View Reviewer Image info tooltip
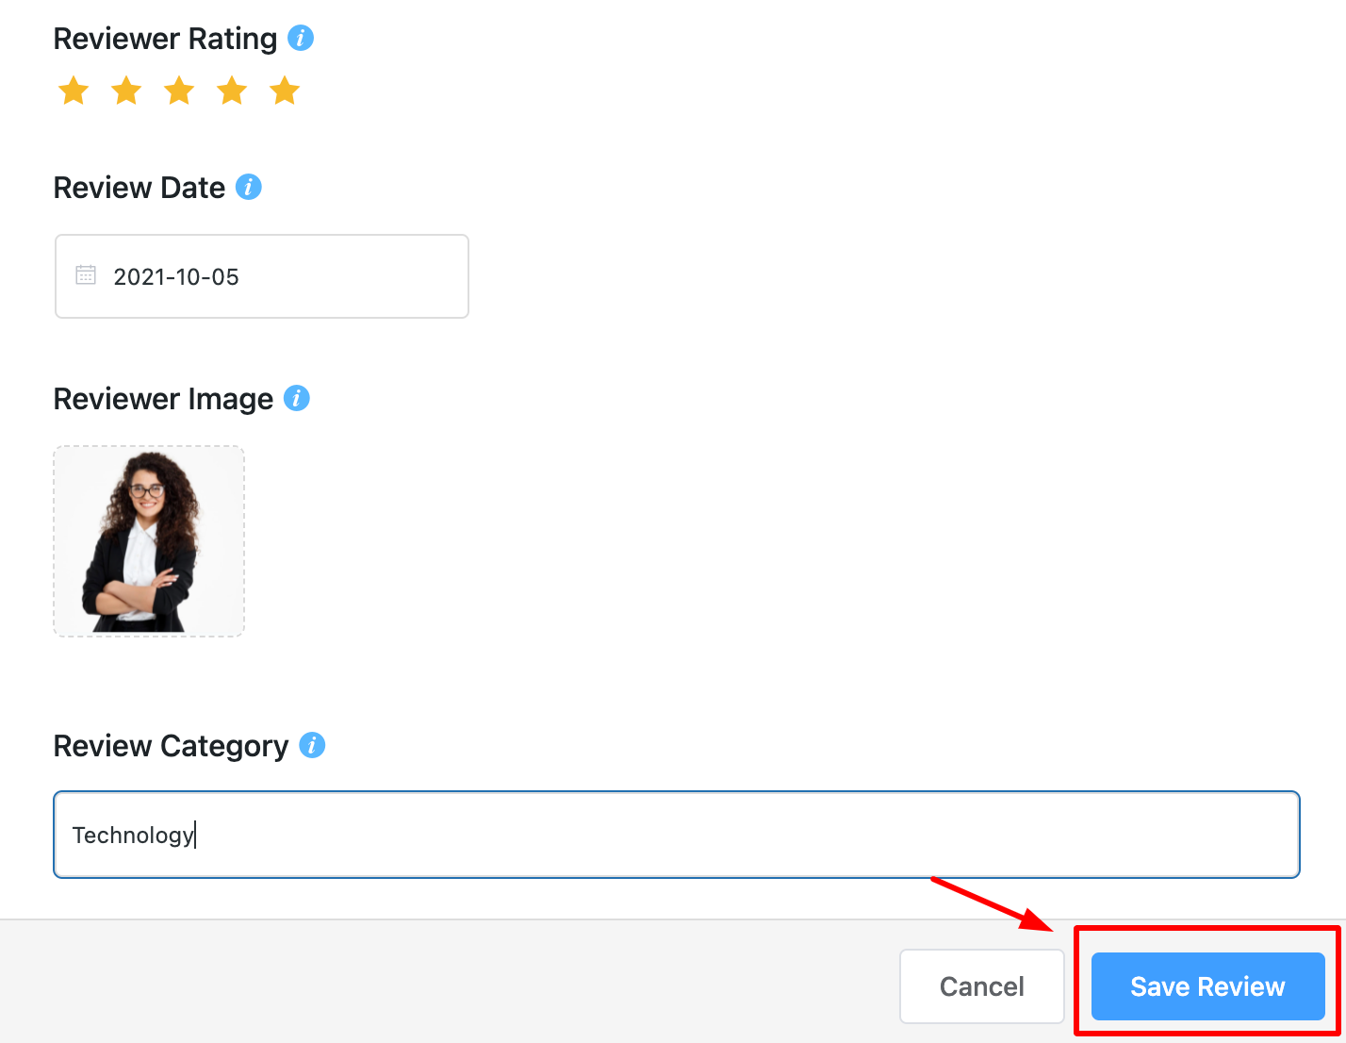1346x1043 pixels. point(297,398)
